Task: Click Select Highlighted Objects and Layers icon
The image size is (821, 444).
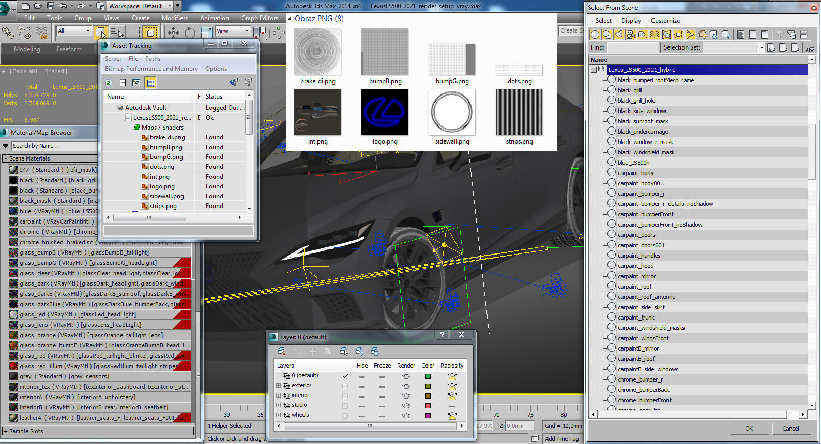Action: point(344,352)
